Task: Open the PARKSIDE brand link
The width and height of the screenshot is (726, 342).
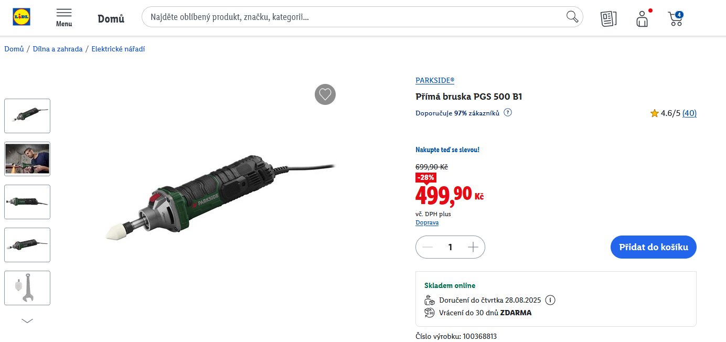Action: point(435,80)
